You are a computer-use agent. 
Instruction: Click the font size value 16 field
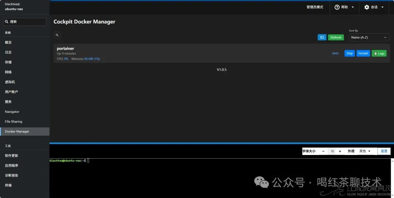click(332, 151)
